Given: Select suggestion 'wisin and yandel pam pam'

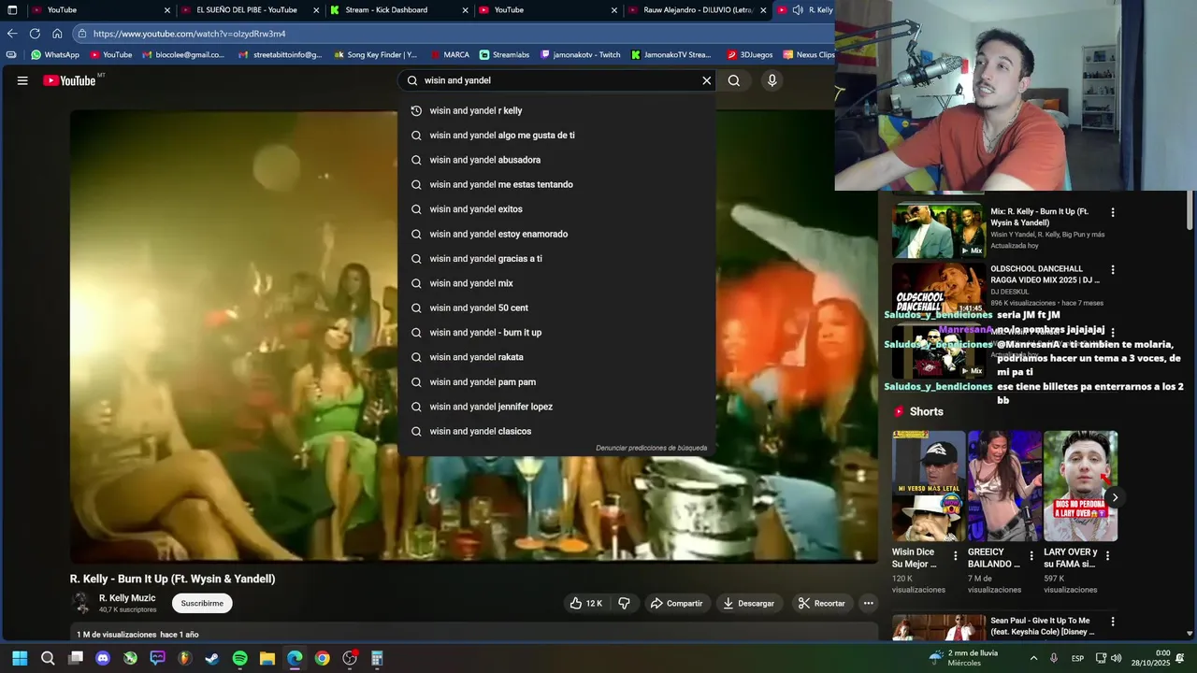Looking at the screenshot, I should click(x=557, y=382).
